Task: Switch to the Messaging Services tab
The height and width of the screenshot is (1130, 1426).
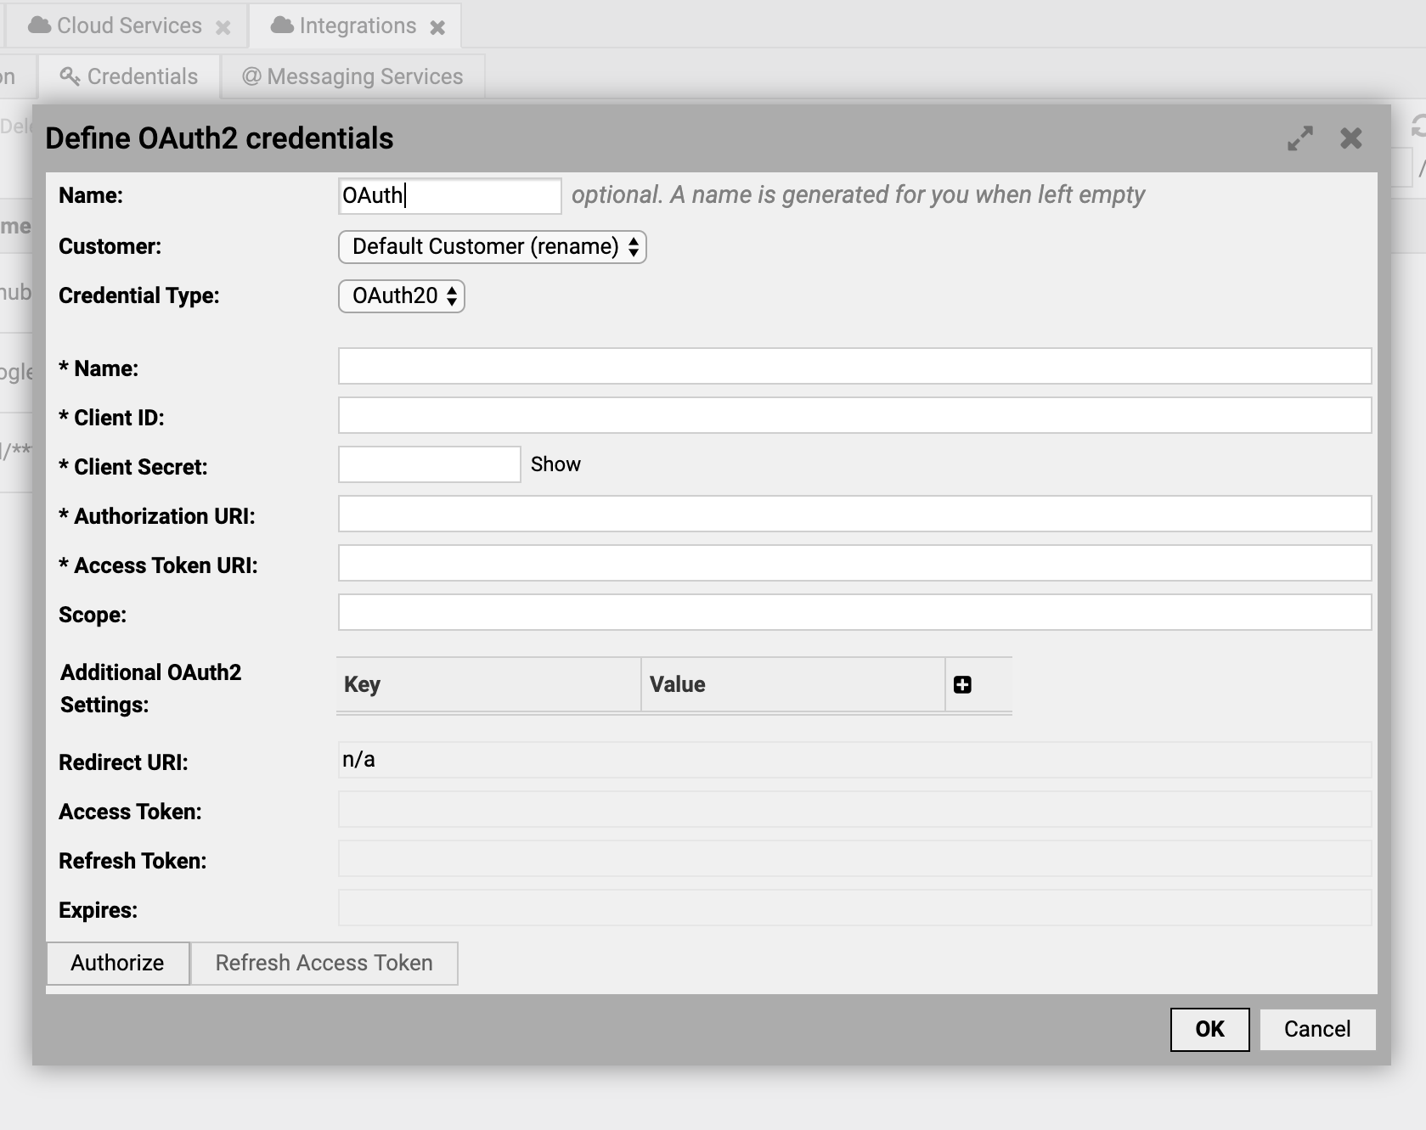Action: (x=364, y=76)
